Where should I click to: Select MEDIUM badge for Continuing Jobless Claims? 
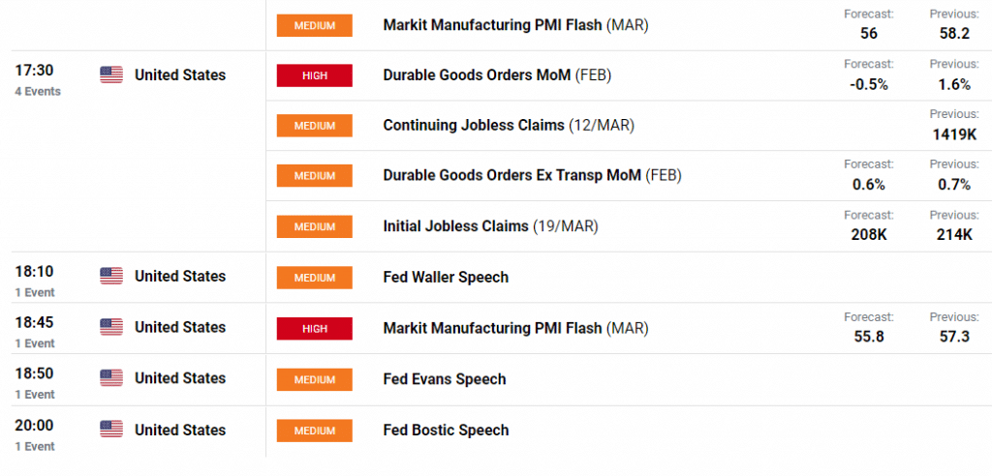(315, 125)
